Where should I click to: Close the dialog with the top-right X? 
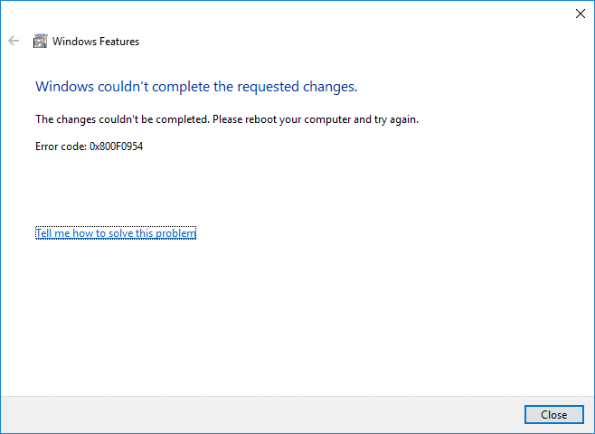(580, 14)
